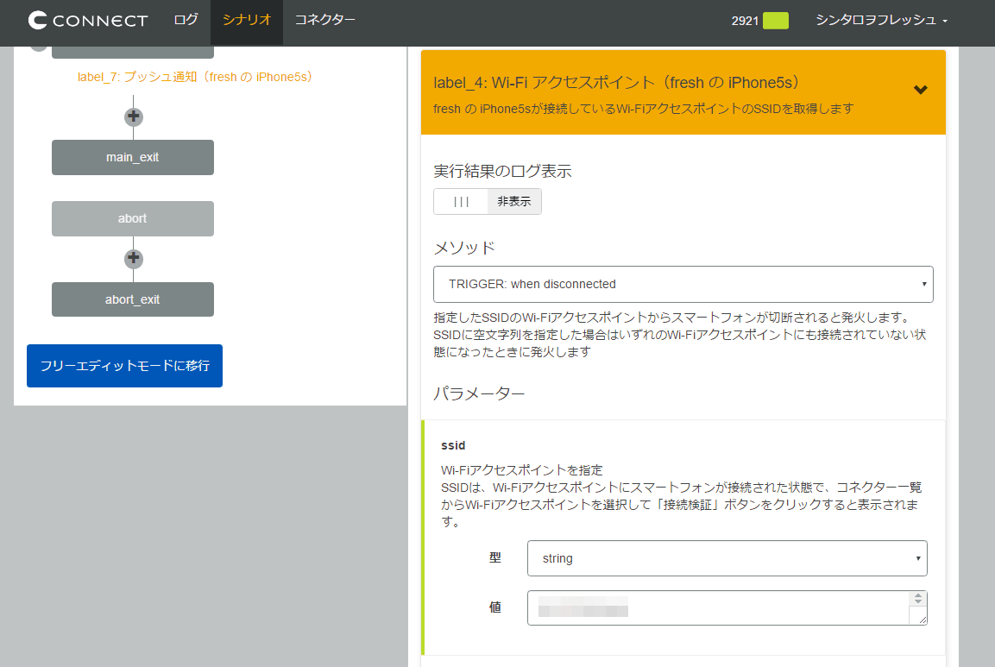995x667 pixels.
Task: Select the main_exit node
Action: coord(133,157)
